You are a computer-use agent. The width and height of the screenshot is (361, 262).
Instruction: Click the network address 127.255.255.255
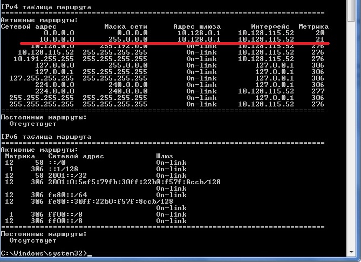pos(42,78)
